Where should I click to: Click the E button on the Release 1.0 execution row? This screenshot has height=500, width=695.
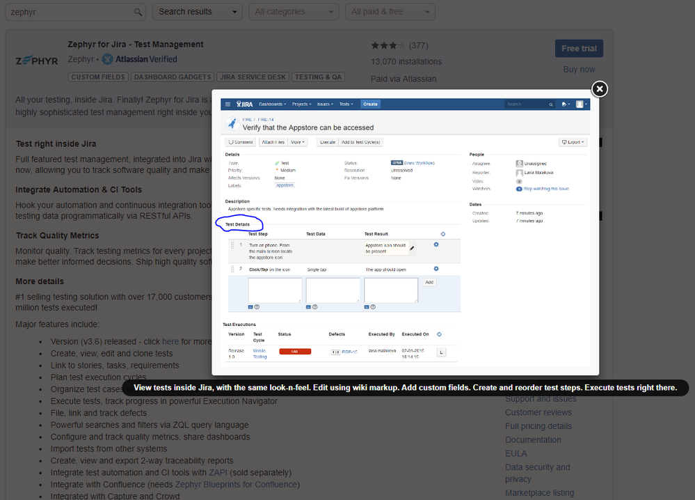coord(441,352)
